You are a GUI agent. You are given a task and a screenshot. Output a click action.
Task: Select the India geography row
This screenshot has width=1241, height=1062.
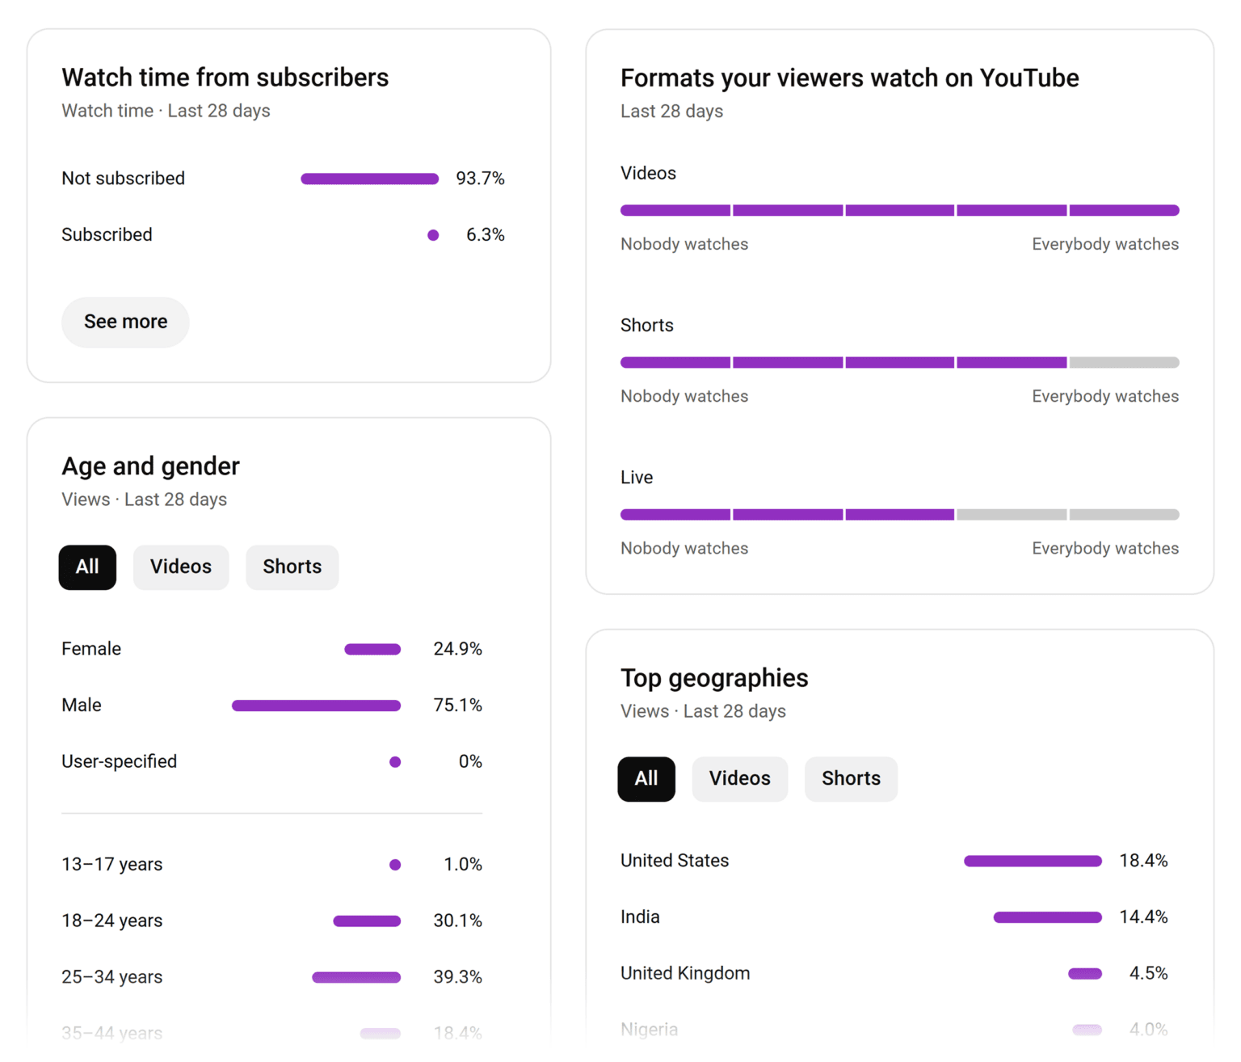pyautogui.click(x=640, y=916)
